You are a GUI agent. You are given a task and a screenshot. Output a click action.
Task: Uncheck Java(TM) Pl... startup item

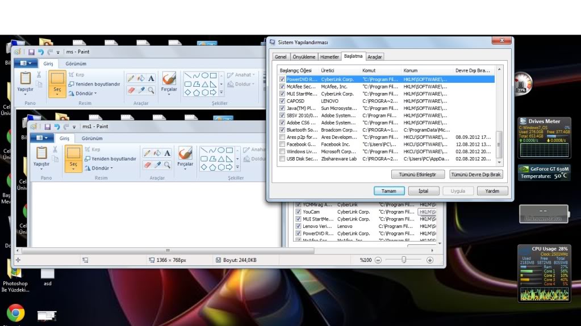pos(282,108)
